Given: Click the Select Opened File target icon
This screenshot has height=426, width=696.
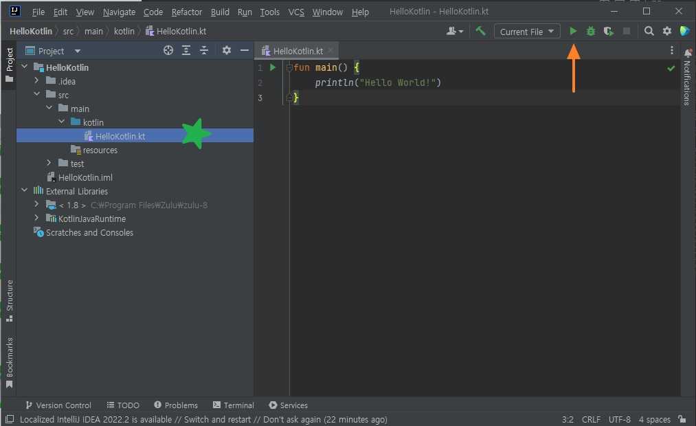Looking at the screenshot, I should pyautogui.click(x=168, y=50).
